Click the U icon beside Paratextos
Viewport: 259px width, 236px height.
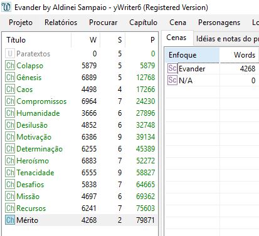pyautogui.click(x=10, y=54)
